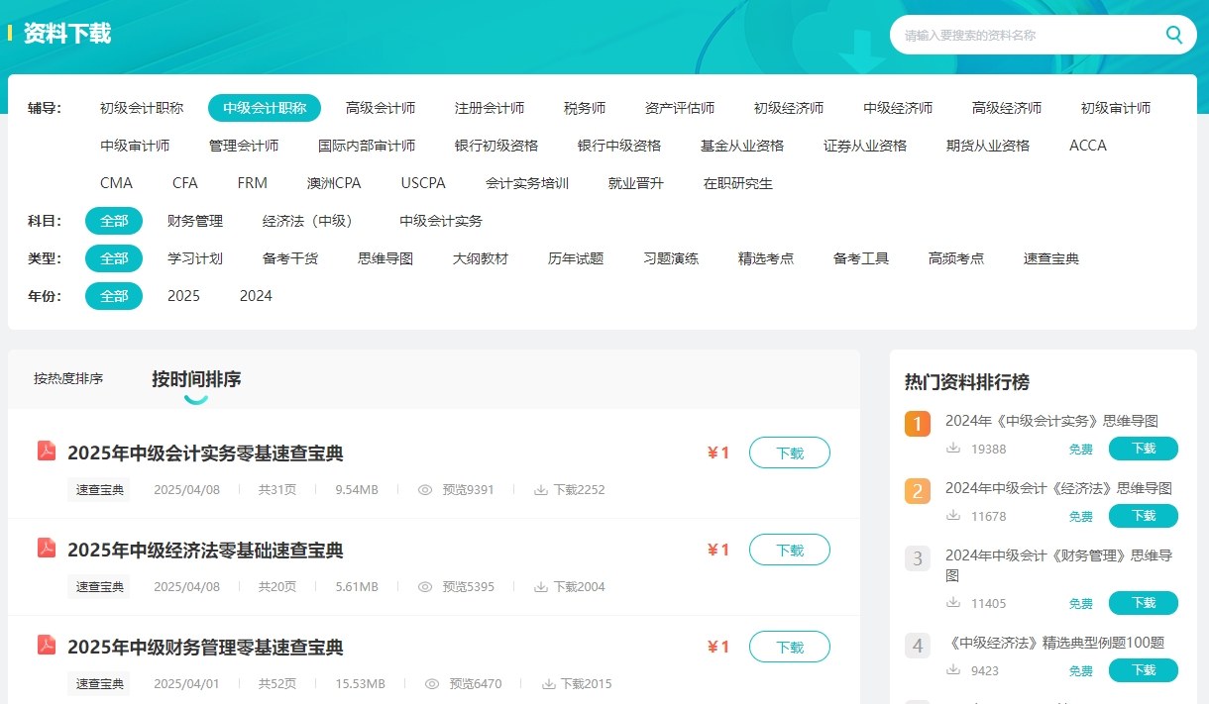Select 历年试题 type filter

576,258
